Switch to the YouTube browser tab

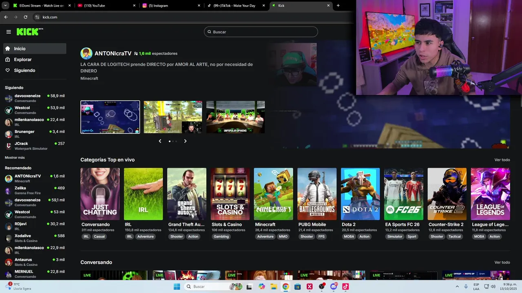[x=106, y=6]
